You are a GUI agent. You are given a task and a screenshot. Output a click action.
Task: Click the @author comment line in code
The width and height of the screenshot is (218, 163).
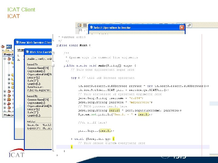point(72,37)
